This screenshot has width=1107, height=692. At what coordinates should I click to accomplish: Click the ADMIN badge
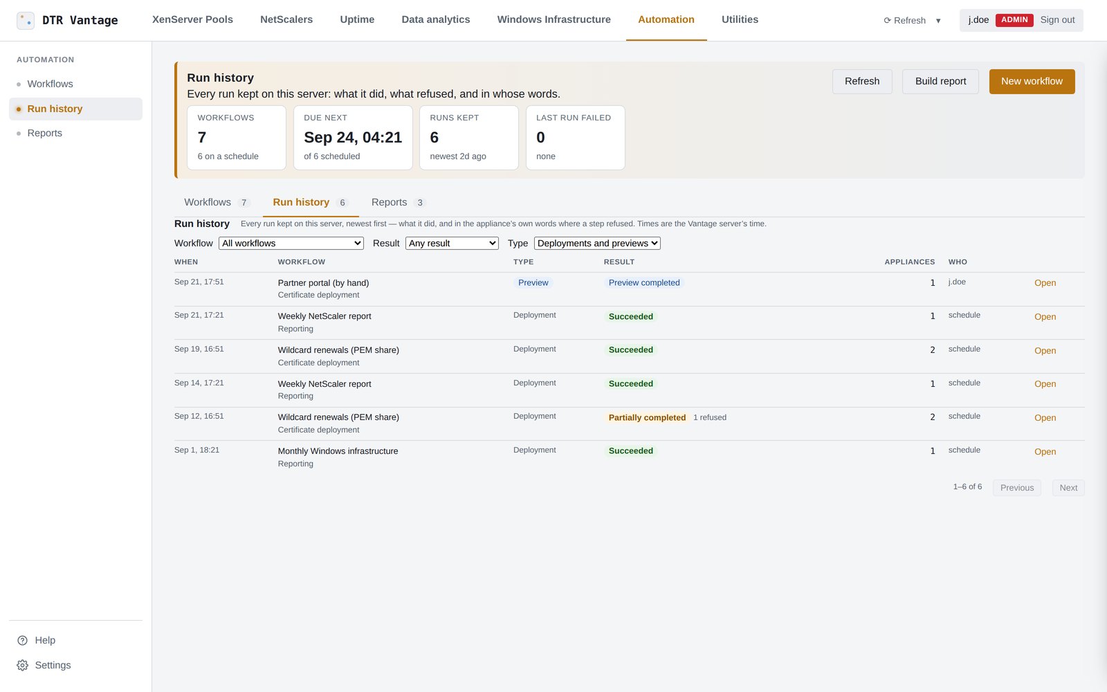tap(1014, 20)
